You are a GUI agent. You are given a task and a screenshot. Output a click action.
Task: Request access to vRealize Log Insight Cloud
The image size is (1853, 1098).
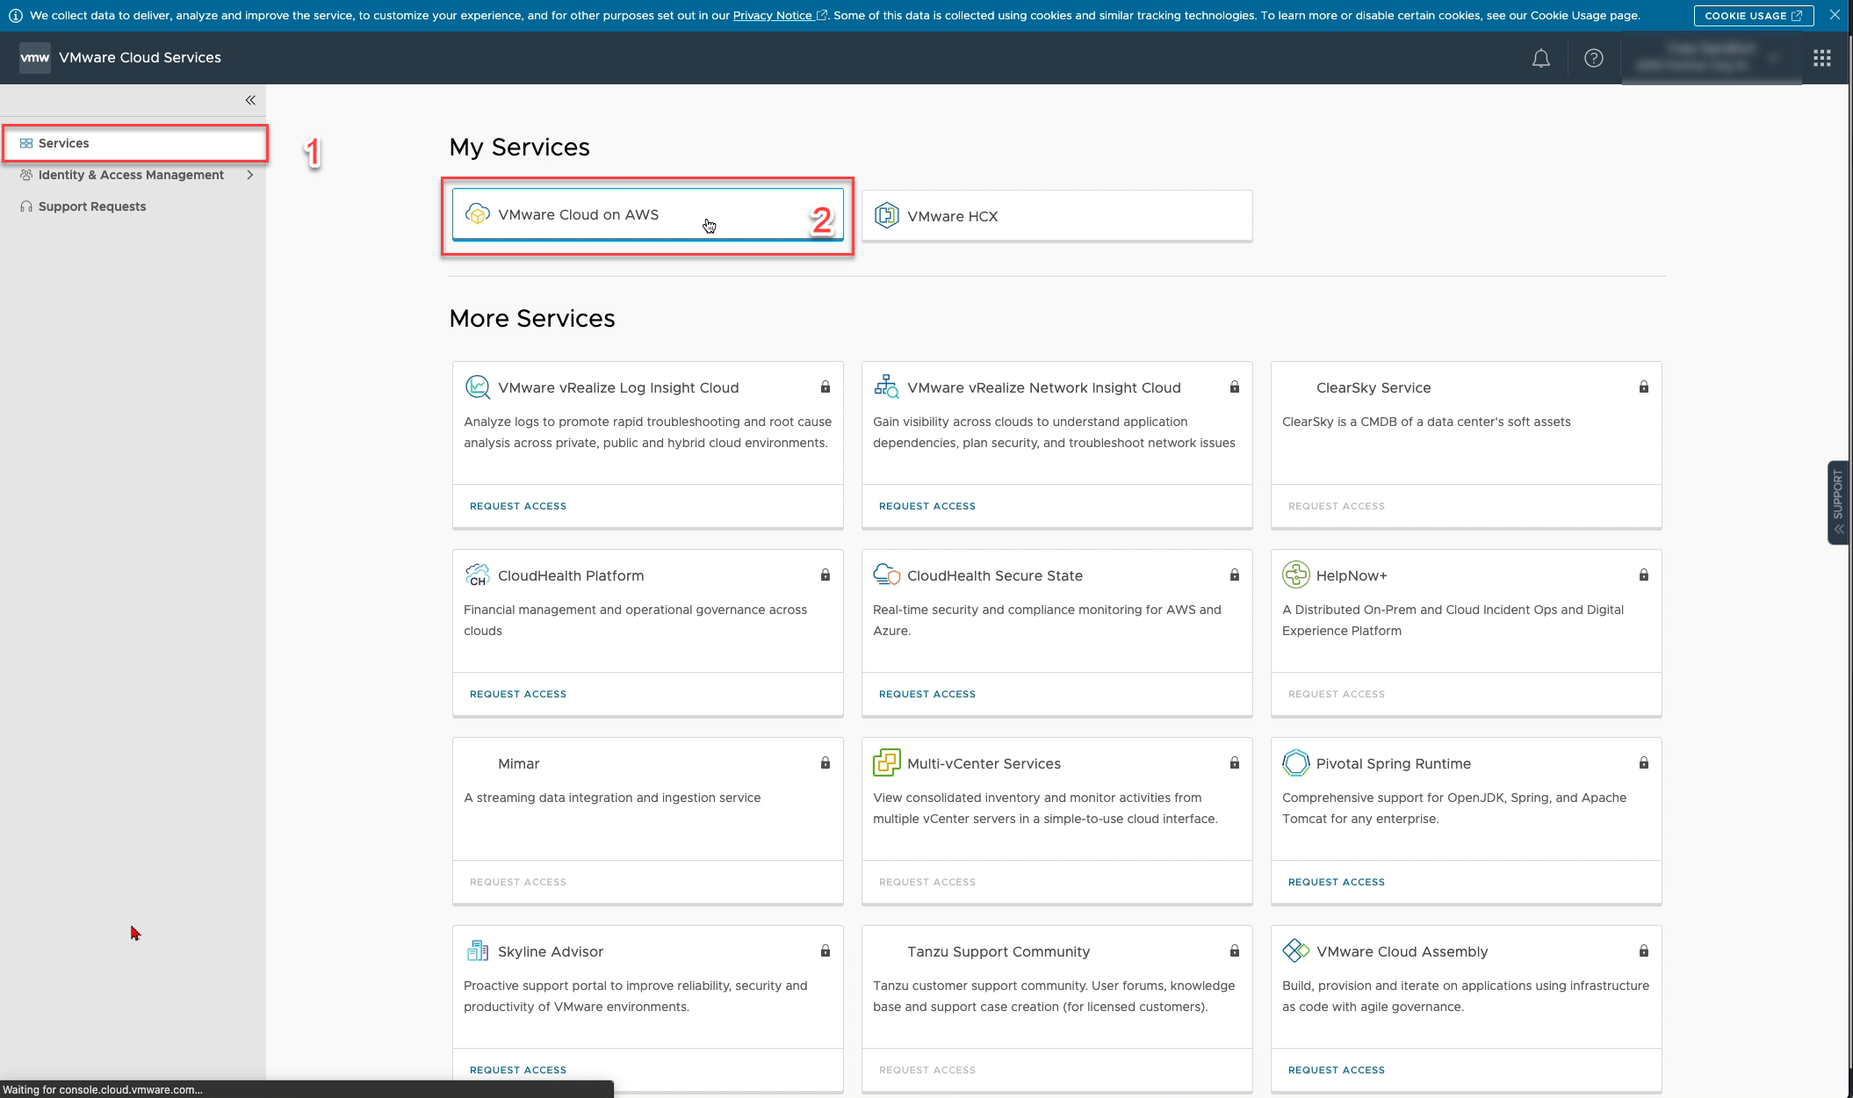pos(518,507)
